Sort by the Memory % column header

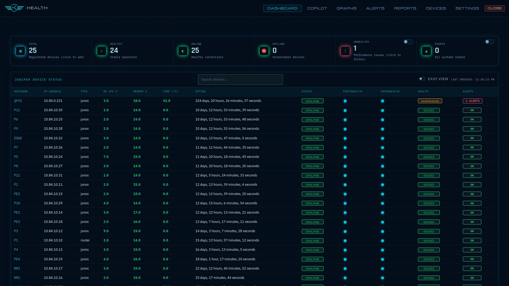[x=140, y=92]
